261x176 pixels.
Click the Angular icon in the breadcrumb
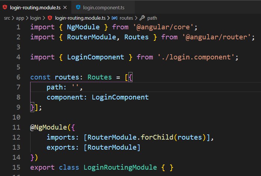click(x=50, y=18)
